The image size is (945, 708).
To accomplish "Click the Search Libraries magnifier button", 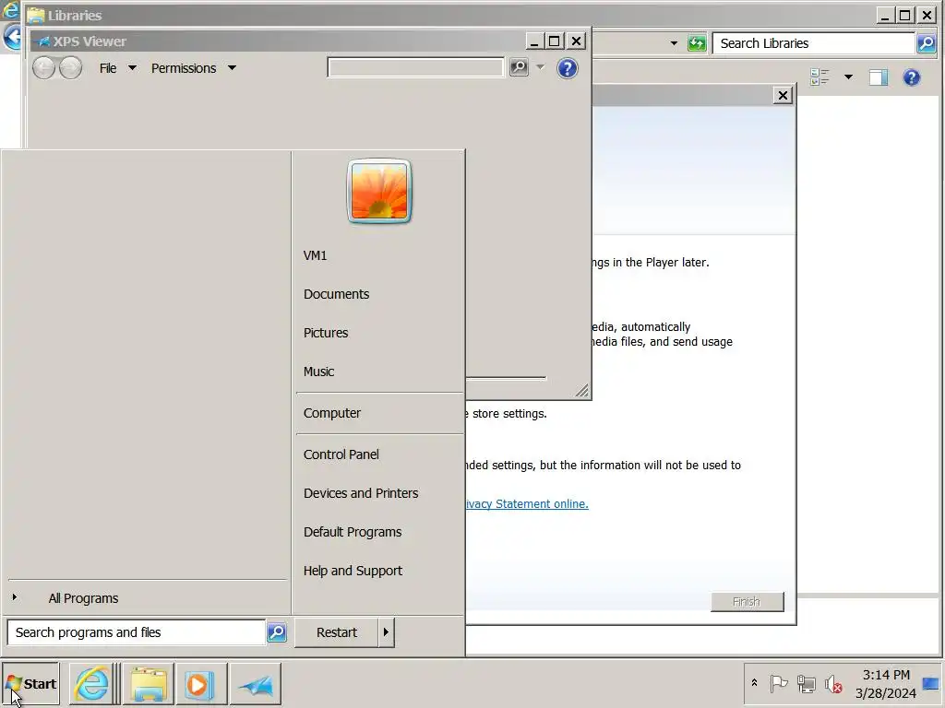I will [927, 43].
